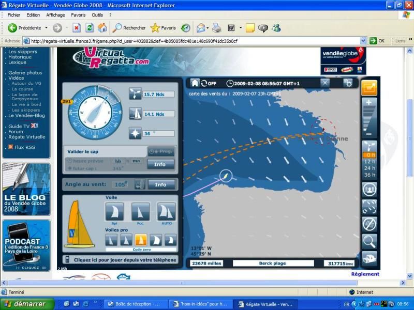The width and height of the screenshot is (414, 310).
Task: Open the friends group icon
Action: 369,189
